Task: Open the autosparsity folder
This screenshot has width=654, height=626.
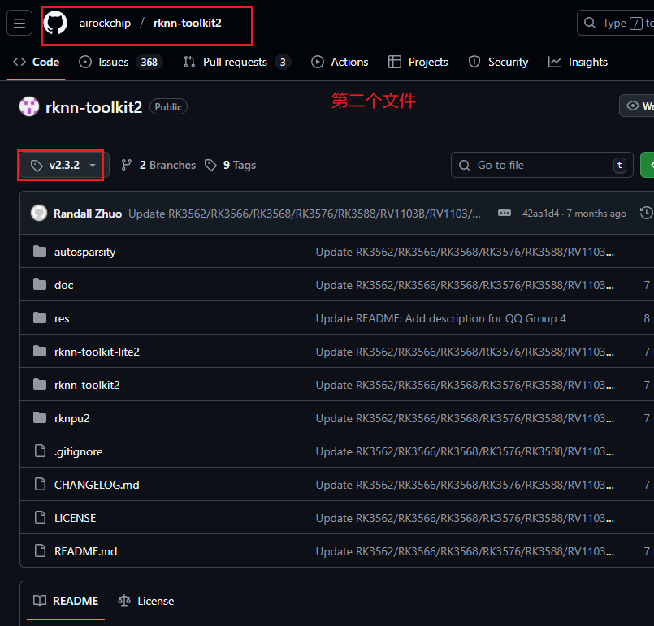Action: pos(85,252)
